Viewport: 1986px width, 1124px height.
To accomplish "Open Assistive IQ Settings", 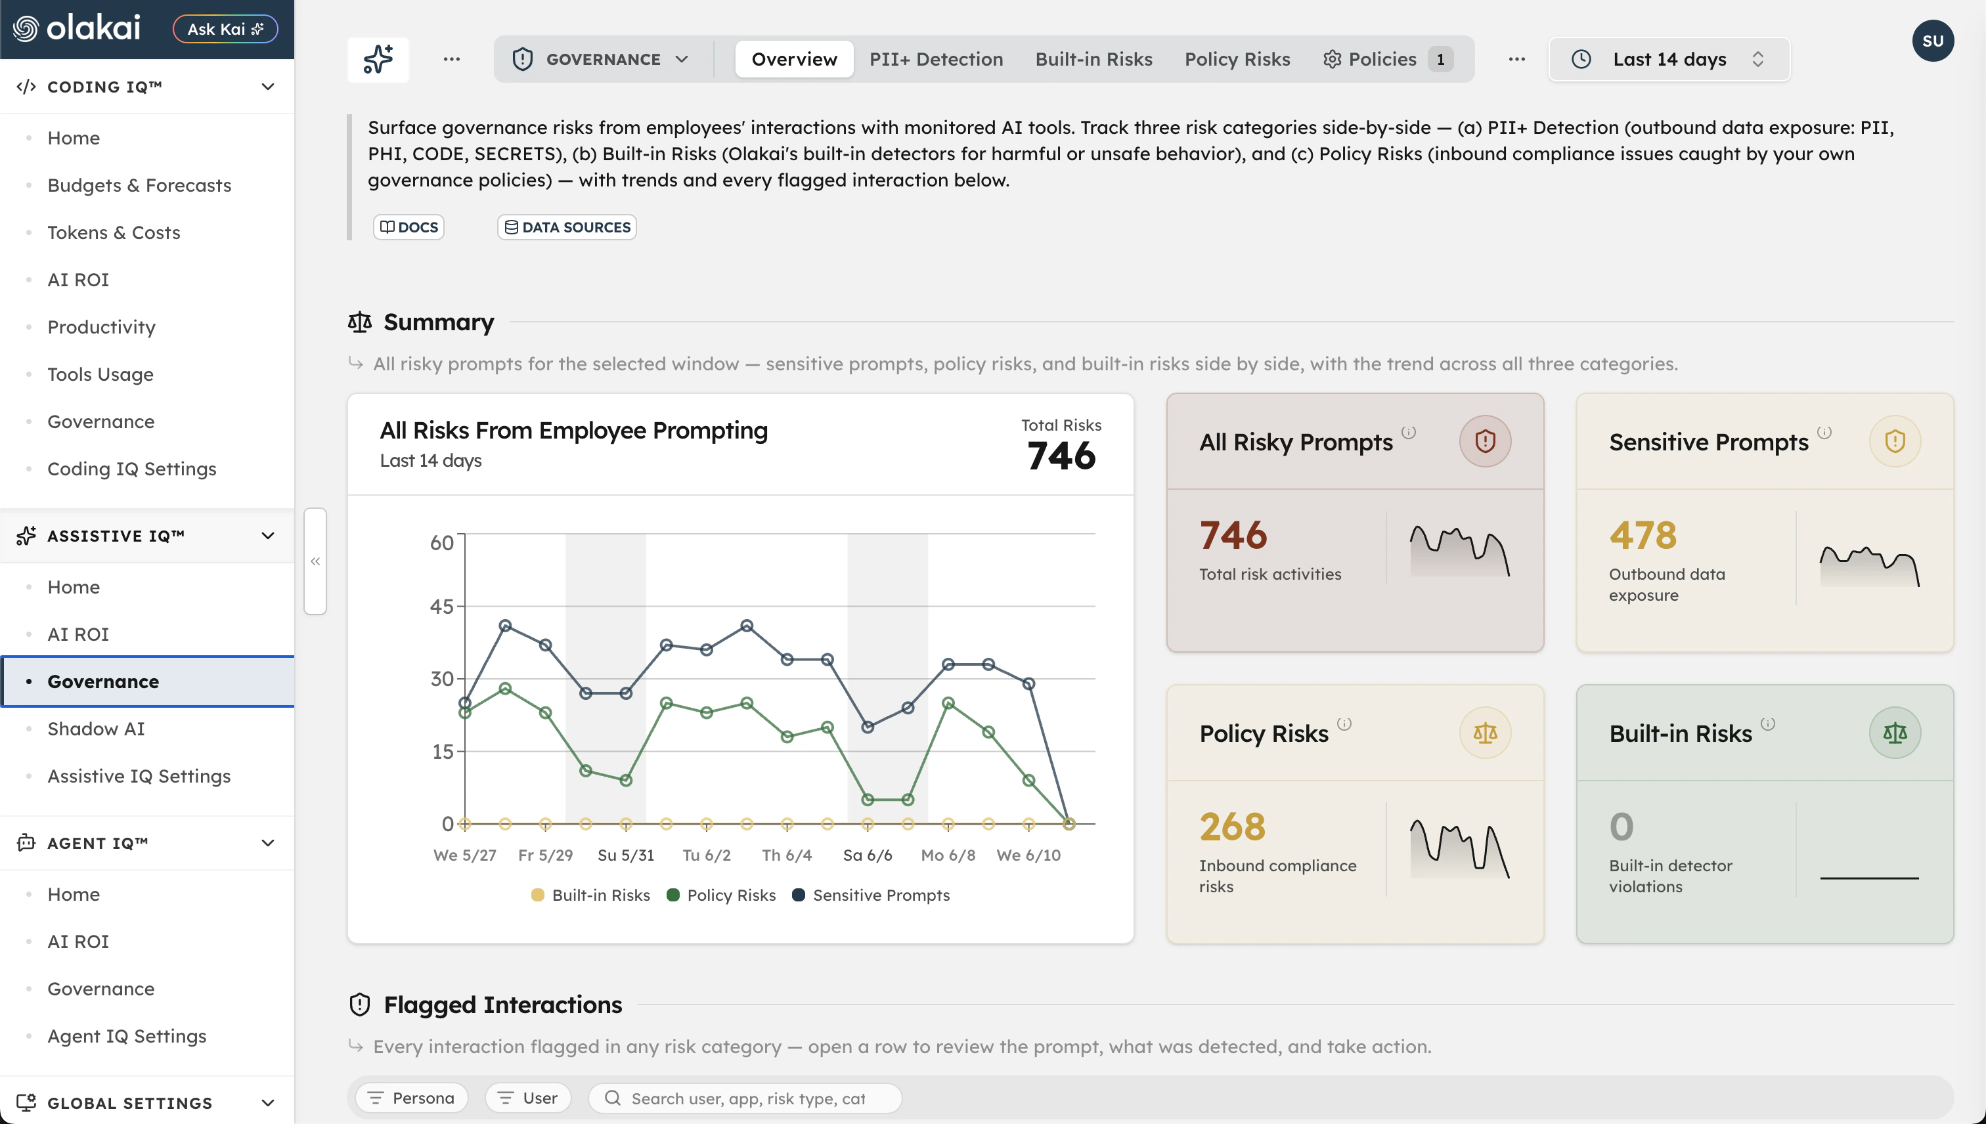I will pyautogui.click(x=139, y=776).
